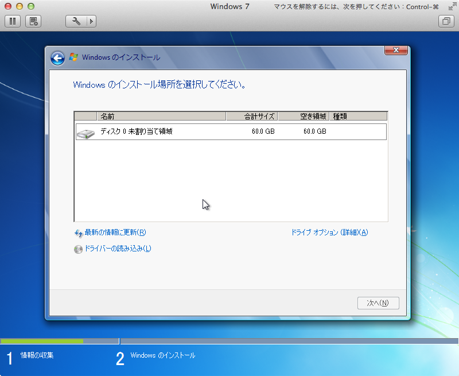The height and width of the screenshot is (376, 459).
Task: Click the 次へ(N) button
Action: 378,303
